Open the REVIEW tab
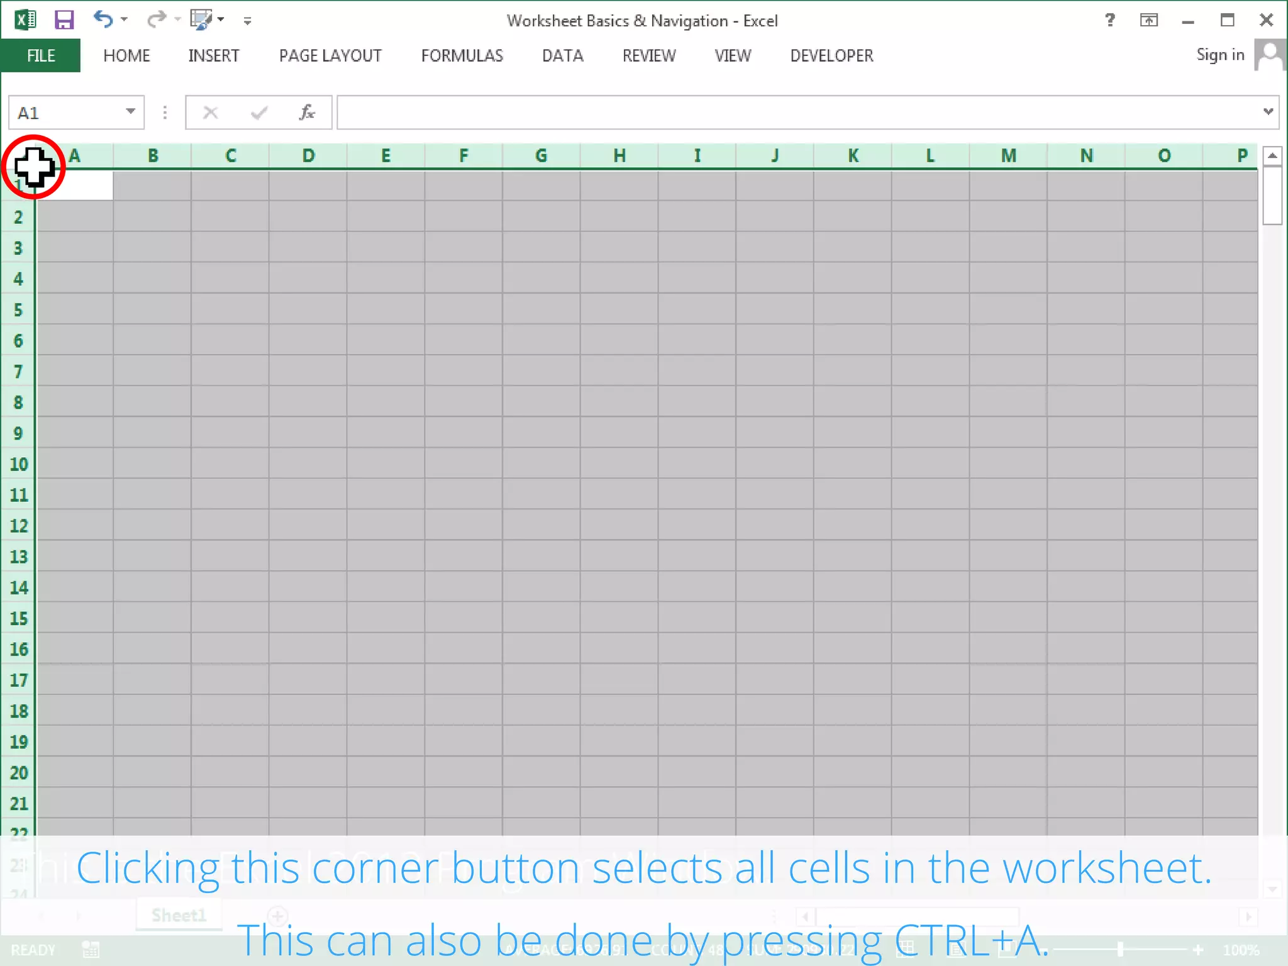 click(x=649, y=55)
